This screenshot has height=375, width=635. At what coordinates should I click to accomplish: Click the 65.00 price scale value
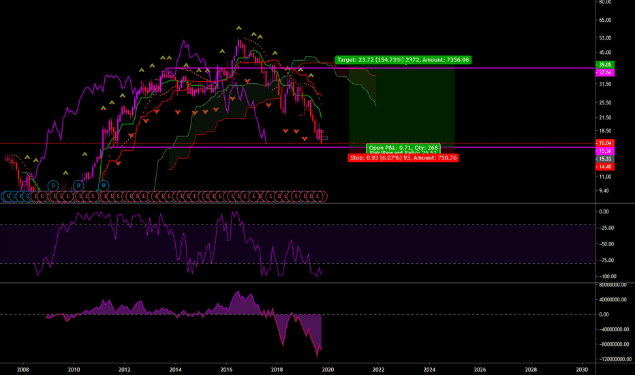click(605, 20)
